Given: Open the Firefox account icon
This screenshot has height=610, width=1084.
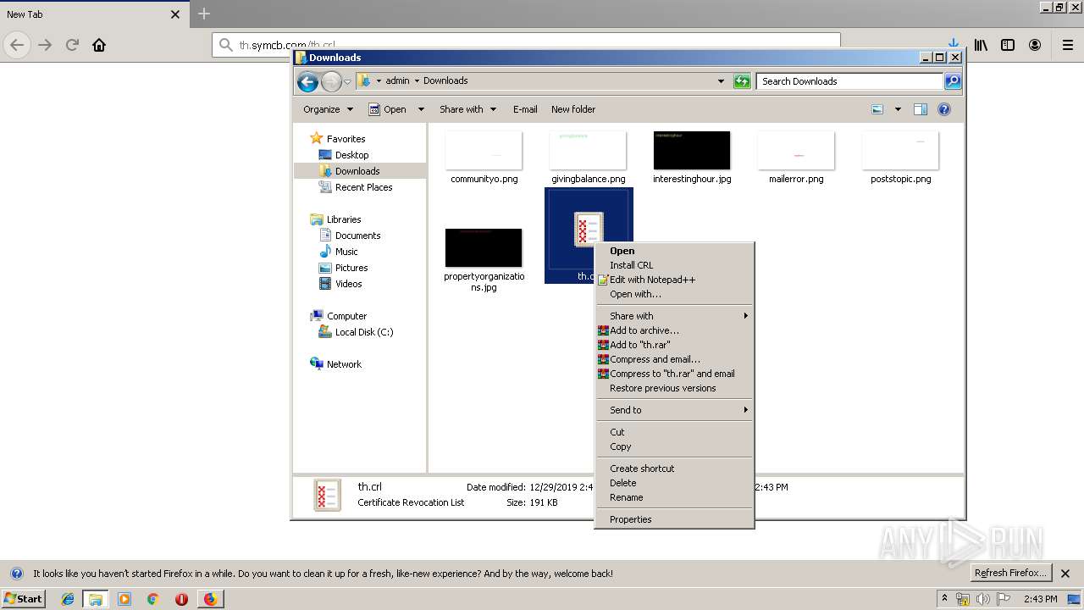Looking at the screenshot, I should [1035, 45].
